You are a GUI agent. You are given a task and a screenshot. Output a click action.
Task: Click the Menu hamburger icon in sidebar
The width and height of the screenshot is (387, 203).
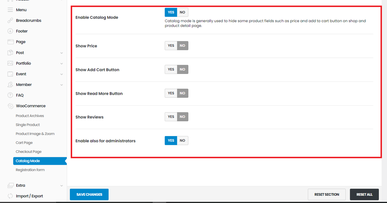pyautogui.click(x=10, y=10)
